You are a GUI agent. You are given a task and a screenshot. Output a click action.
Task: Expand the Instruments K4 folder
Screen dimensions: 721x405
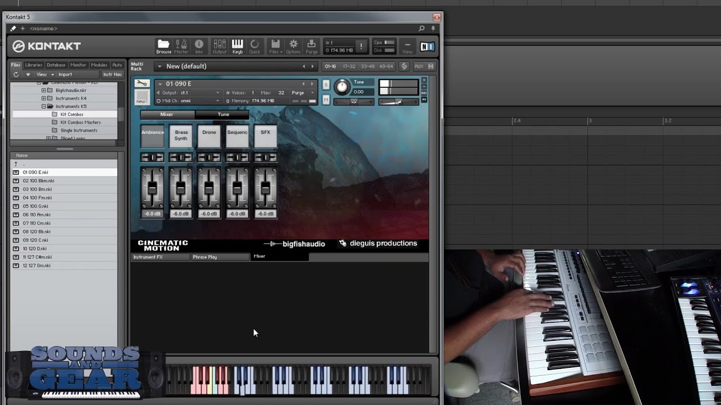pyautogui.click(x=44, y=98)
